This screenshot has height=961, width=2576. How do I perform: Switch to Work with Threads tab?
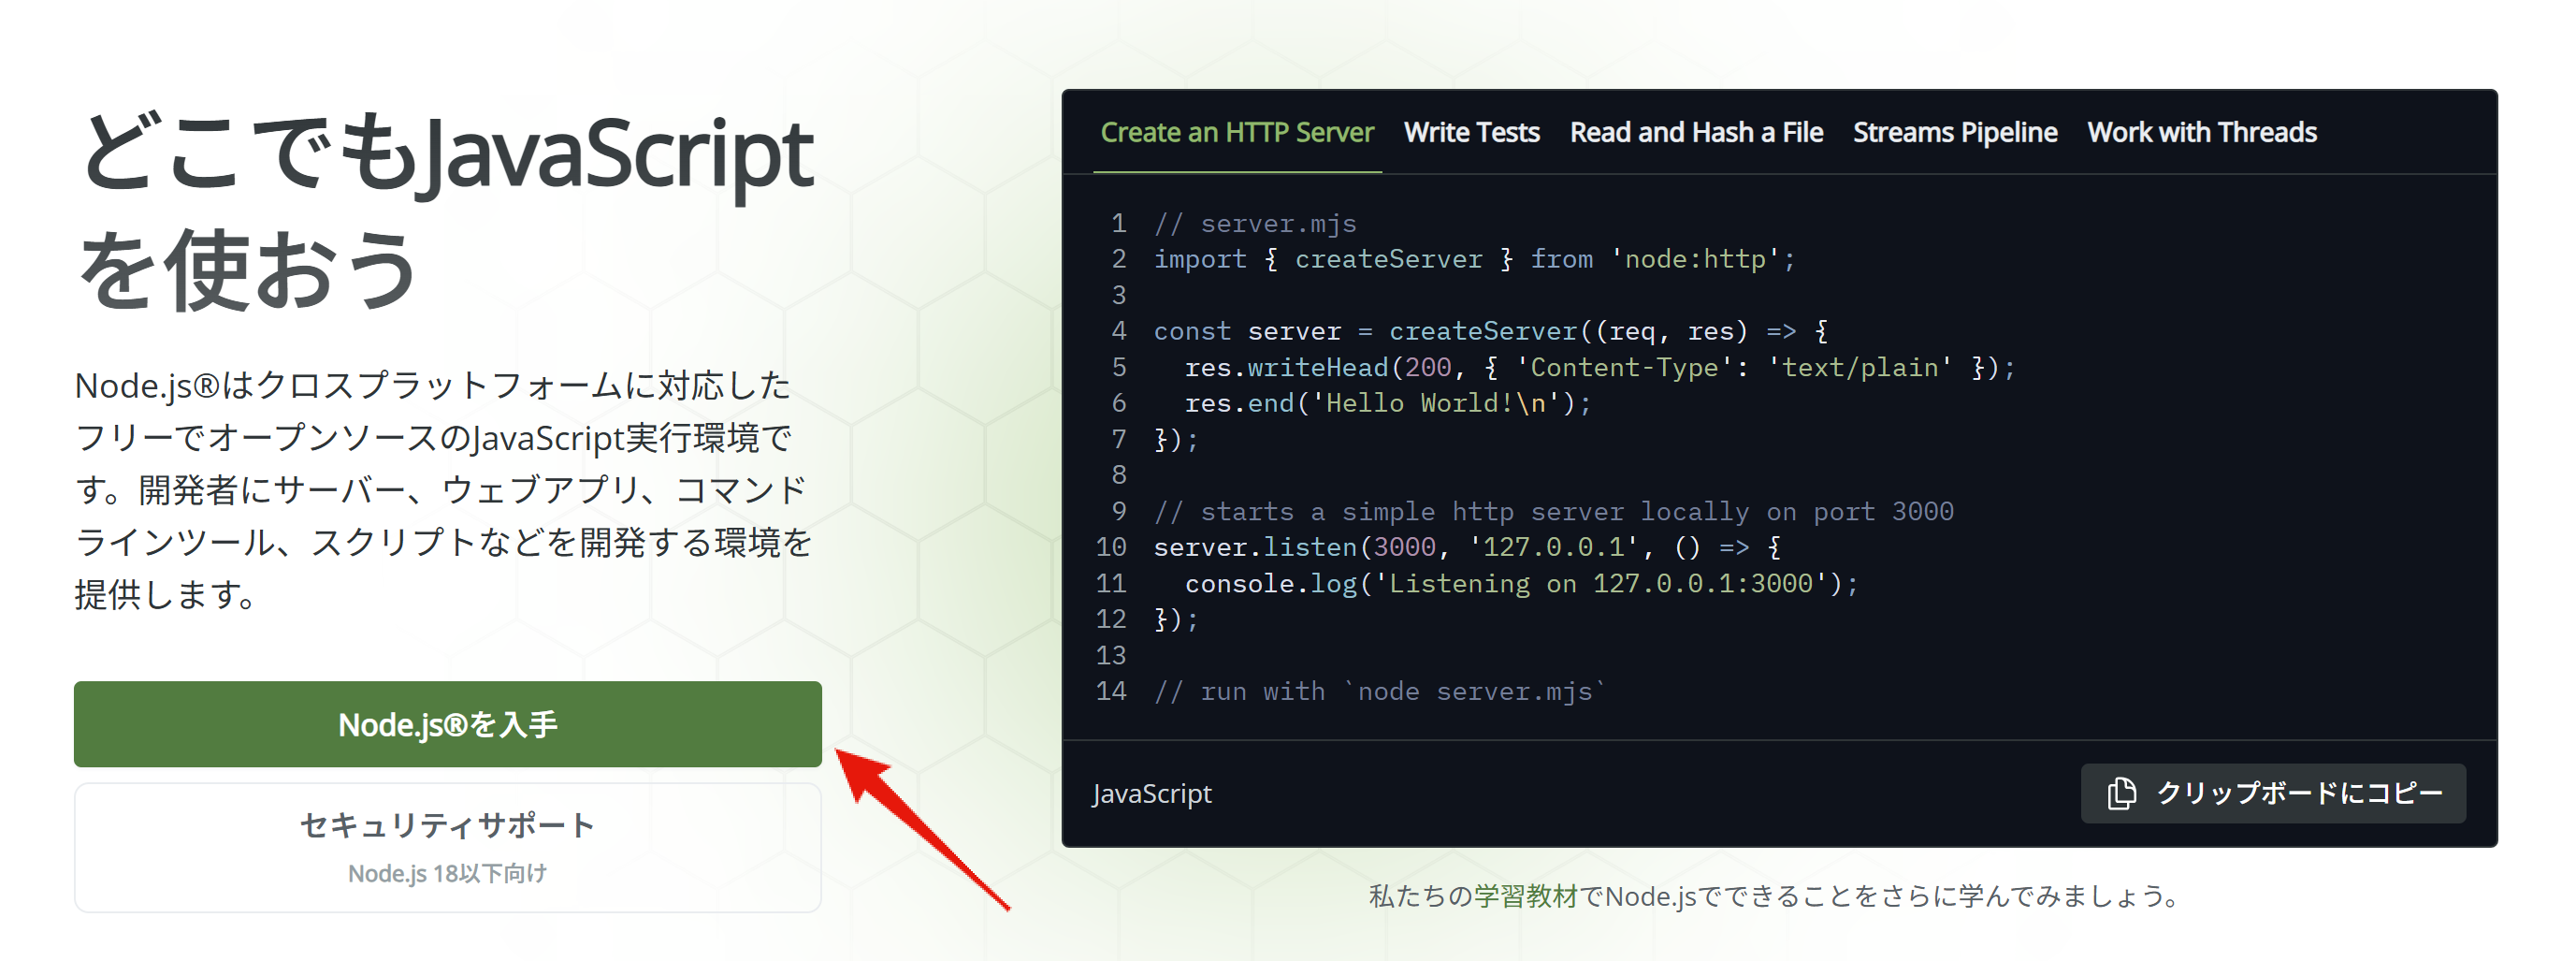point(2202,132)
